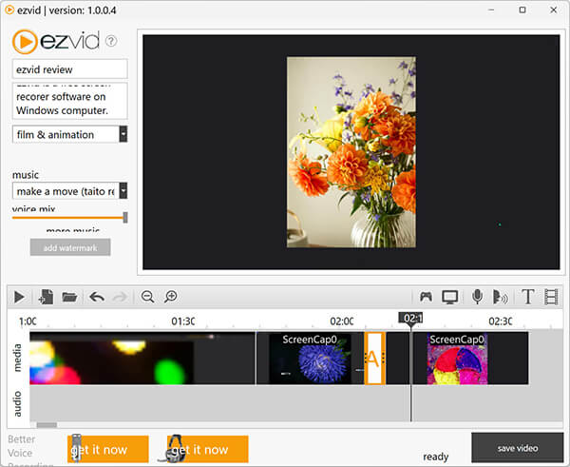Start screen capture with monitor icon
Viewport: 570px width, 467px height.
pos(449,297)
